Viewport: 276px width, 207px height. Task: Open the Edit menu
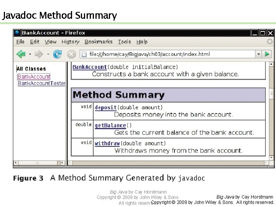pos(34,42)
